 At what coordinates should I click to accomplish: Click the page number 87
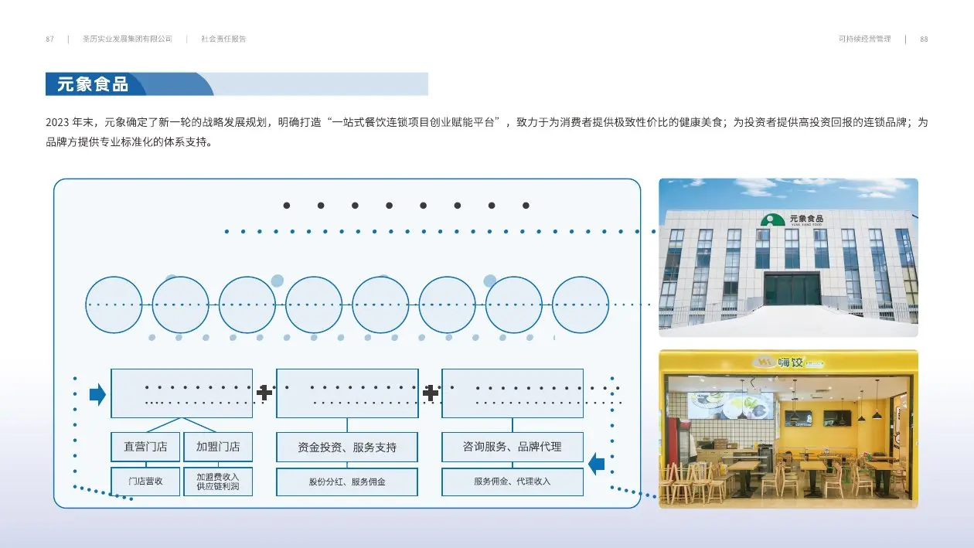[49, 39]
